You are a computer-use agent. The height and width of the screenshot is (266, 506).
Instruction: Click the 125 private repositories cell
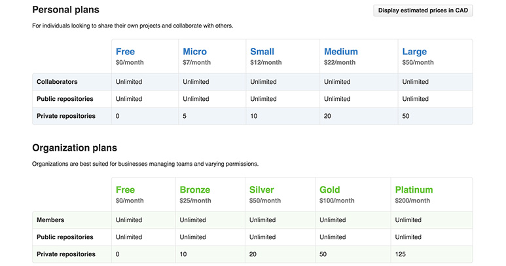(401, 254)
